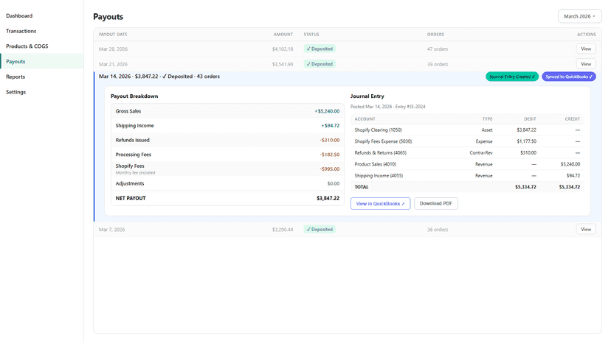Click the PAYOUT DATE column header
This screenshot has height=343, width=611.
[113, 34]
